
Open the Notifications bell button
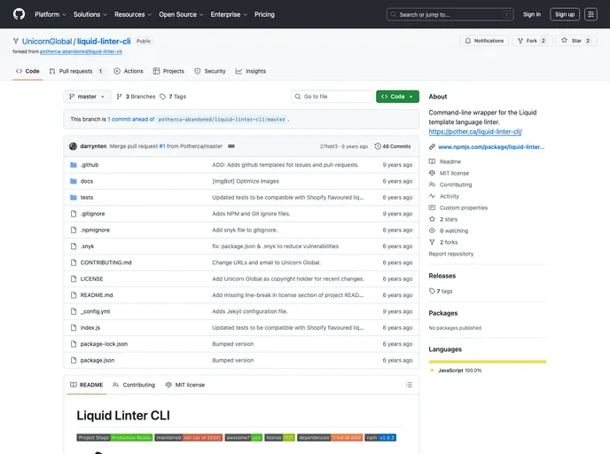(484, 41)
